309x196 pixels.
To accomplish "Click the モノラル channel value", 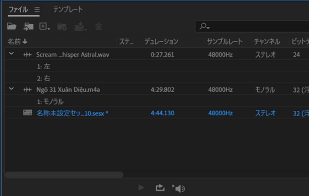I will tap(265, 90).
